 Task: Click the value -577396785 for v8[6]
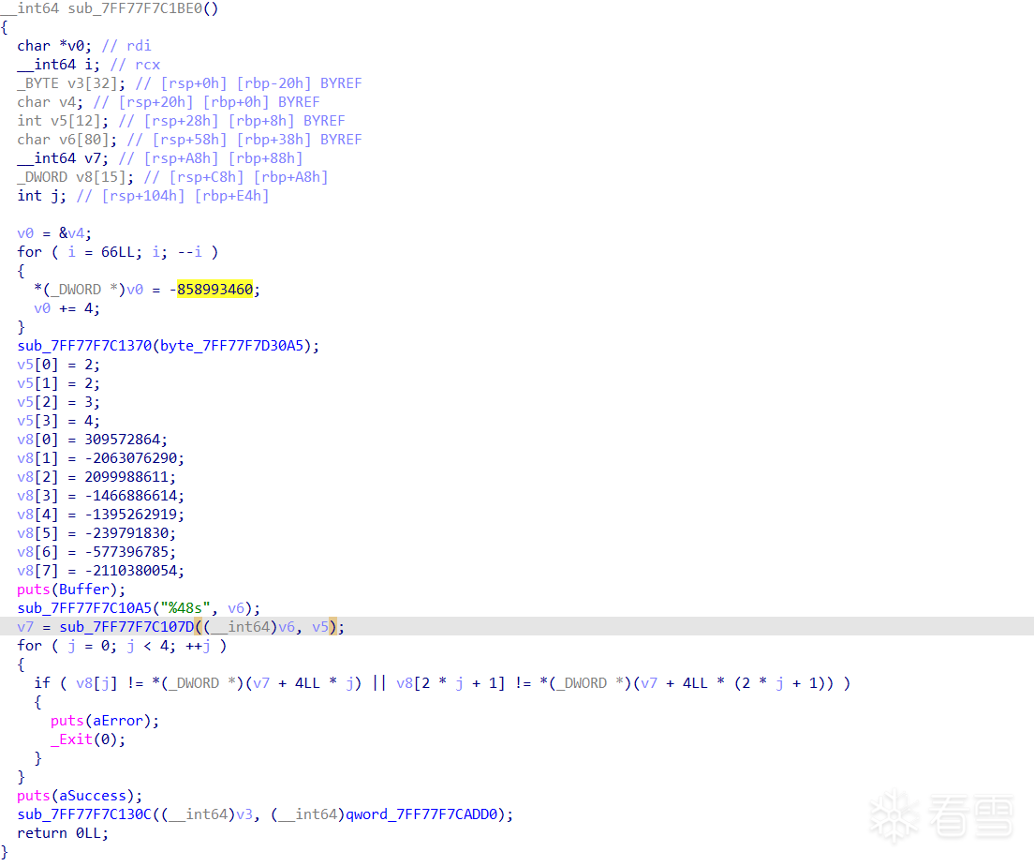click(126, 552)
